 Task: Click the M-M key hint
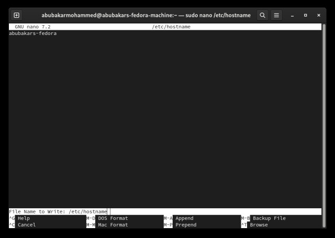91,225
